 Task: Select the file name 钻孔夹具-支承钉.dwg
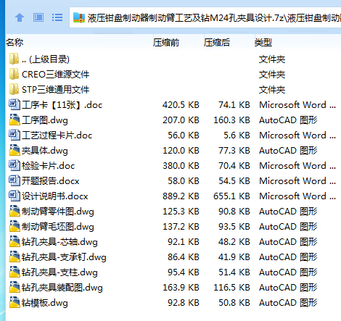point(64,257)
